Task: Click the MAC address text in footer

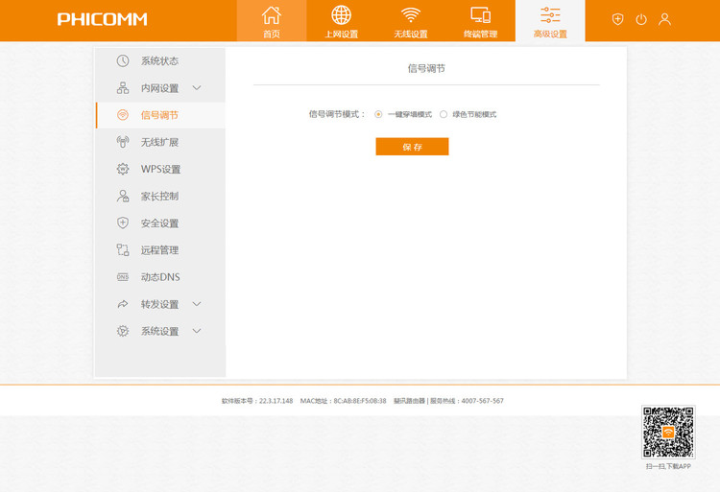Action: click(x=343, y=401)
